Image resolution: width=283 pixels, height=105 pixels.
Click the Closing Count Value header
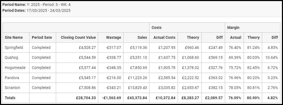click(x=78, y=37)
